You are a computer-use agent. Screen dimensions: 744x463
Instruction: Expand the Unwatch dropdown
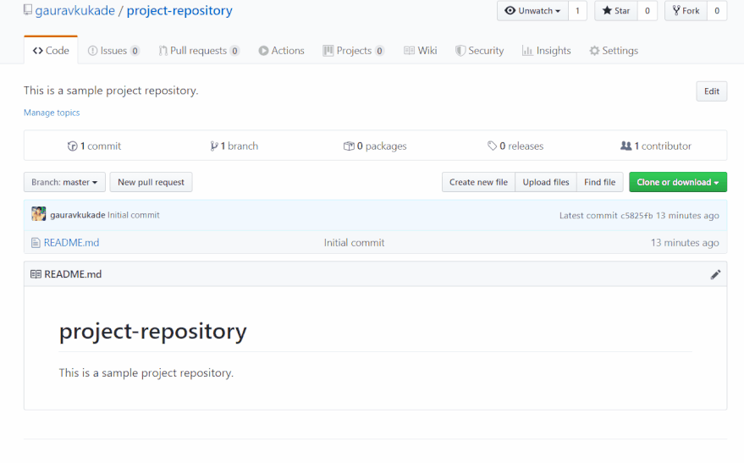pyautogui.click(x=532, y=10)
